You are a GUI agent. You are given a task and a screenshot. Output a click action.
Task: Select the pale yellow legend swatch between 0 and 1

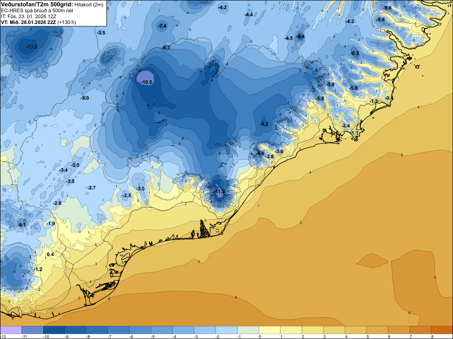pos(270,330)
